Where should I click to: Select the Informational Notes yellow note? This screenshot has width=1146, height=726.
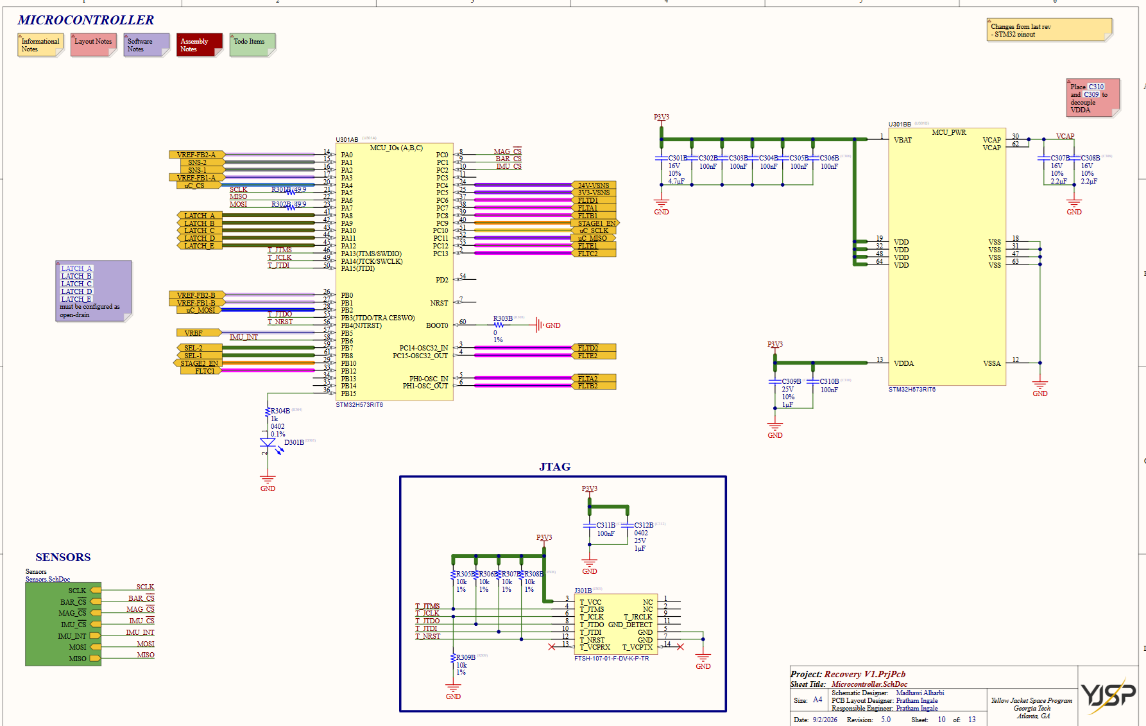click(40, 45)
